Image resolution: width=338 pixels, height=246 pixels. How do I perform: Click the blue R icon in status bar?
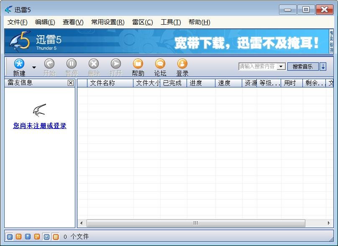(x=10, y=237)
